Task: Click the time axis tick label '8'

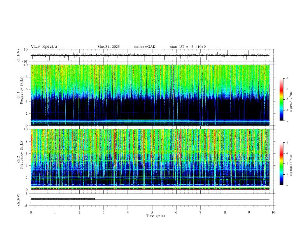Action: 225,212
